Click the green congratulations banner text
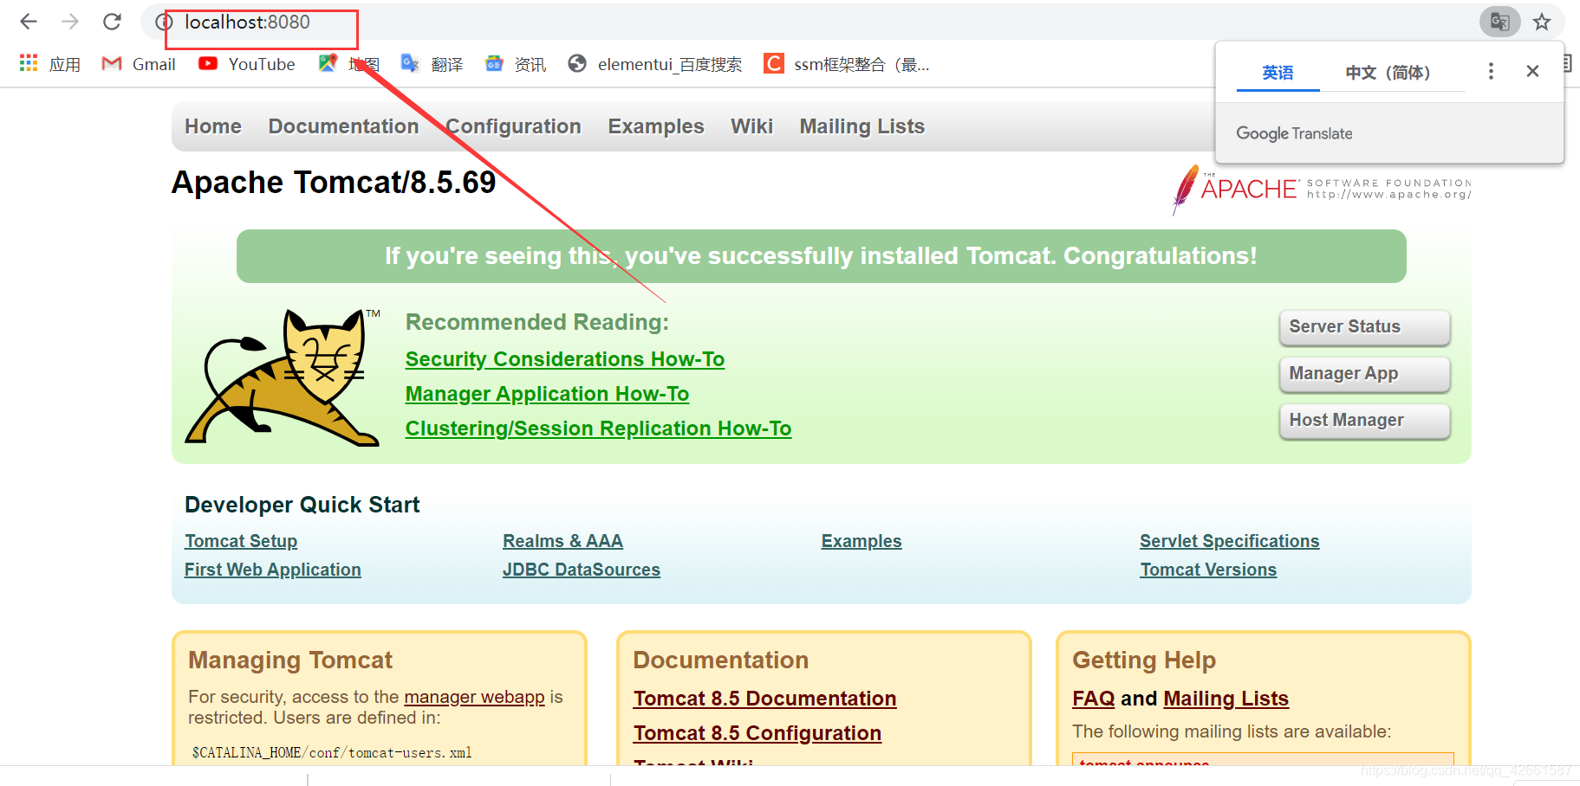The width and height of the screenshot is (1580, 786). coord(821,256)
